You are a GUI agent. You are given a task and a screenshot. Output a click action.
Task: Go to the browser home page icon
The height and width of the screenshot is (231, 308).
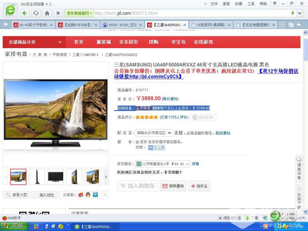(x=47, y=13)
